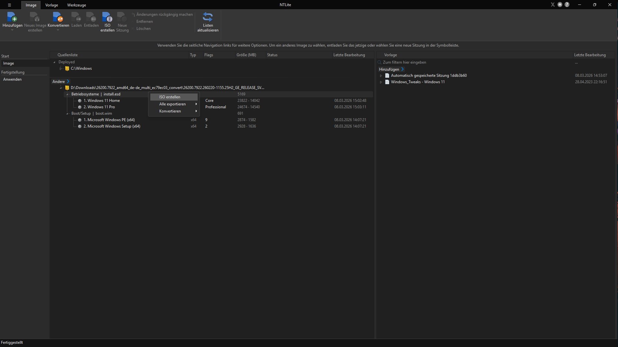
Task: Open the hamburger menu icon
Action: tap(9, 5)
